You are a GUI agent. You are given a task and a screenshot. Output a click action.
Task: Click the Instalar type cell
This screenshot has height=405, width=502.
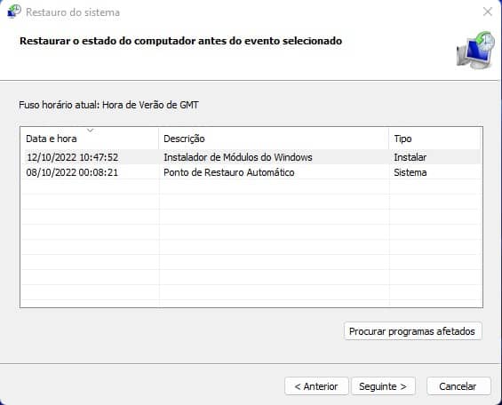click(410, 157)
